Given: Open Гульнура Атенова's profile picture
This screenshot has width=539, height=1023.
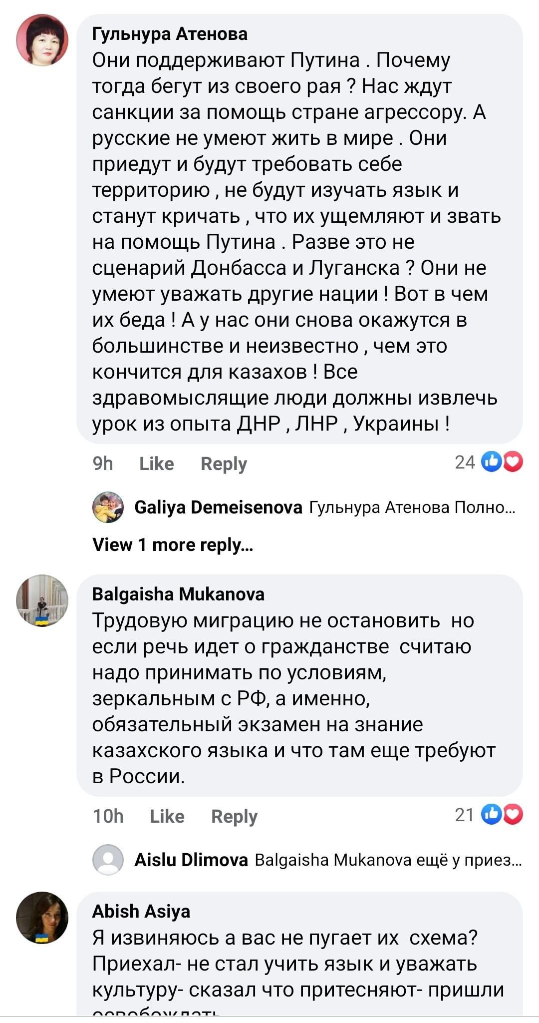Looking at the screenshot, I should 42,40.
